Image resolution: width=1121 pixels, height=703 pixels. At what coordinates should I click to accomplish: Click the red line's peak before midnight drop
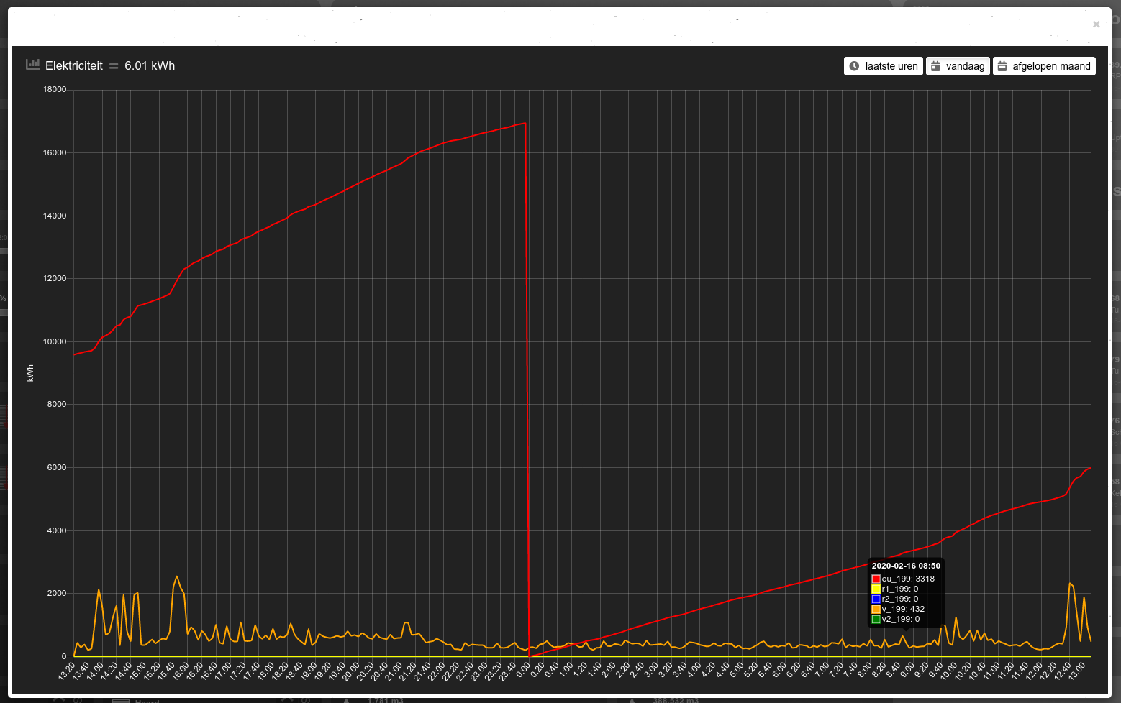tap(525, 123)
